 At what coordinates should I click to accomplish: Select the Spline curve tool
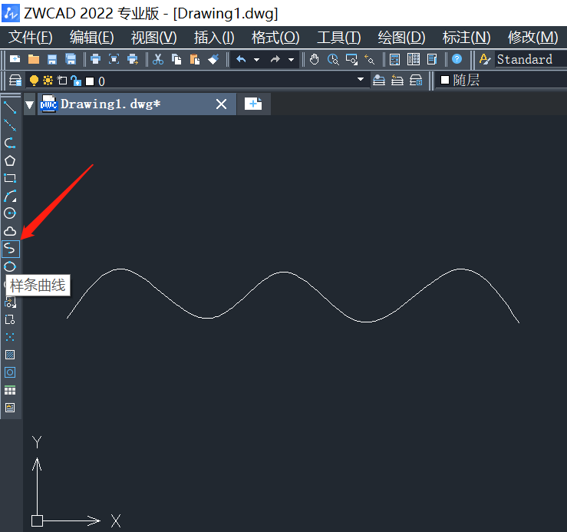click(11, 249)
